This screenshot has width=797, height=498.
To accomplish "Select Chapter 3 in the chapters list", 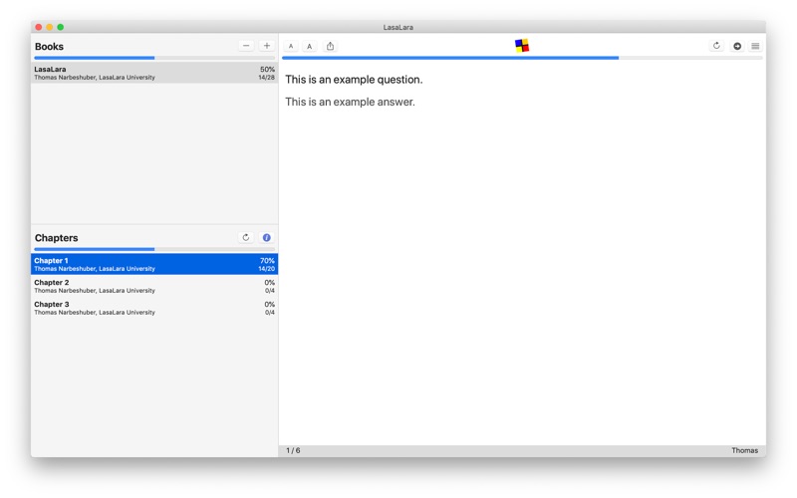I will coord(154,308).
